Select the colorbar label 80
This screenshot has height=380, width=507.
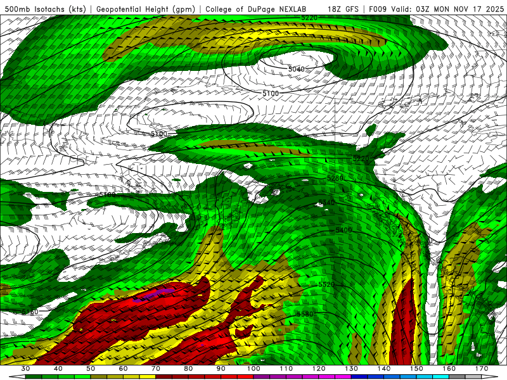click(188, 369)
